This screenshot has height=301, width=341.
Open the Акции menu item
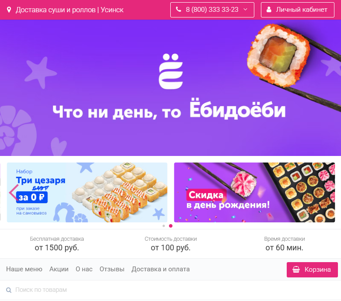pos(59,269)
